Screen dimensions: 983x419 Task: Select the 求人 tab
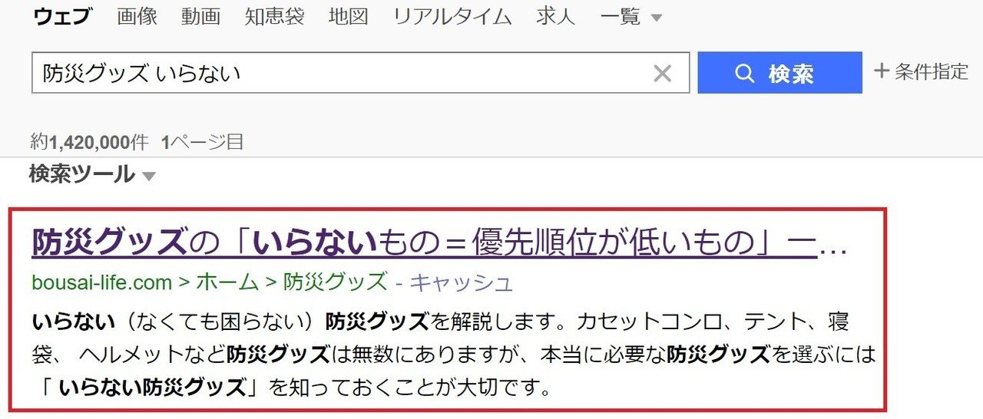coord(556,16)
